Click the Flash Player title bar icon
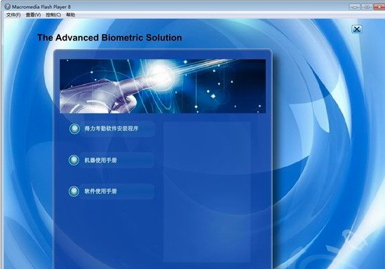This screenshot has height=269, width=385. pyautogui.click(x=8, y=6)
